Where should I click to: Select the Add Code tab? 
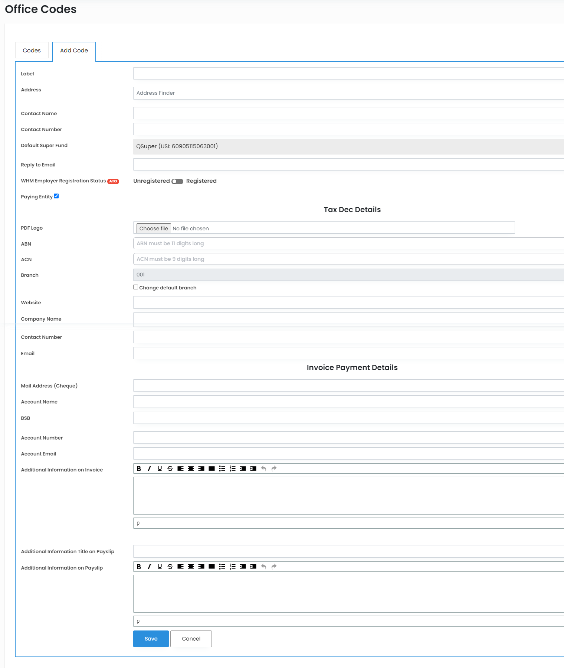[74, 51]
